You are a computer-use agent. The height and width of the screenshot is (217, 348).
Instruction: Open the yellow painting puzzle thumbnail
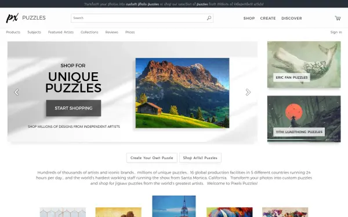tap(118, 212)
